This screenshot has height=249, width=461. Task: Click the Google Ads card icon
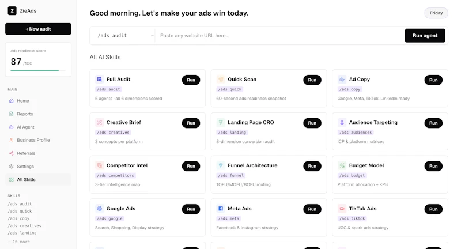[99, 209]
